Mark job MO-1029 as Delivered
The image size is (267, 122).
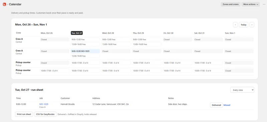pos(216,105)
